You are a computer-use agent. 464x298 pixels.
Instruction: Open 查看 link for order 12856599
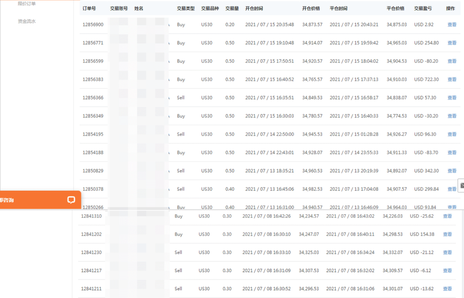pyautogui.click(x=452, y=61)
